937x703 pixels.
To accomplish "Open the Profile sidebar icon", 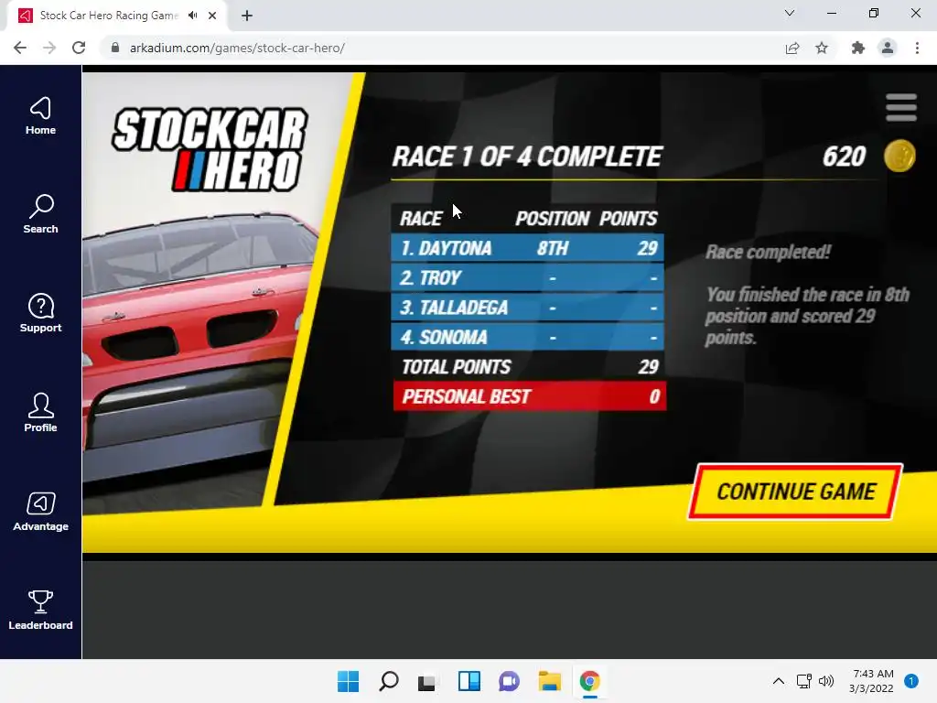I will tap(40, 413).
